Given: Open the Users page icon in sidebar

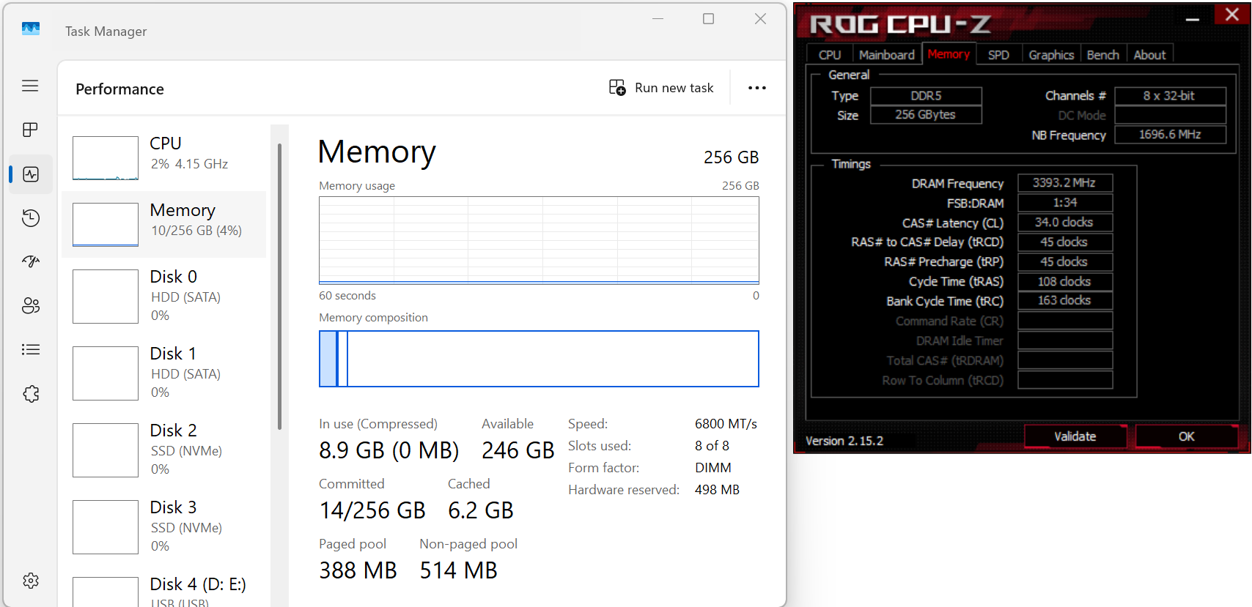Looking at the screenshot, I should click(x=30, y=305).
